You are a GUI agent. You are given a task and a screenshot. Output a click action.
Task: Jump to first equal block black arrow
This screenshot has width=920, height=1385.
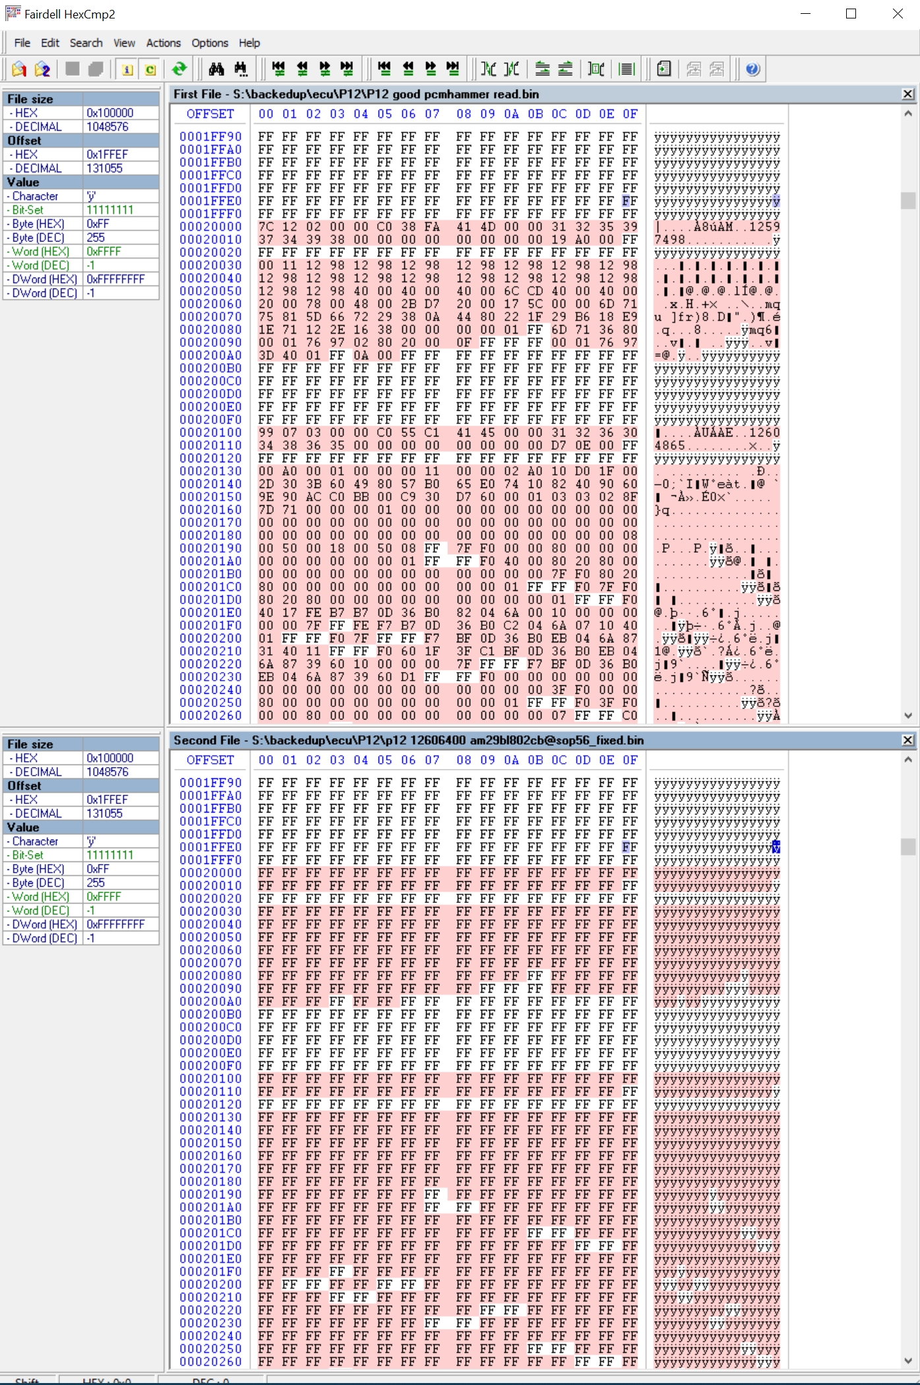pos(384,69)
